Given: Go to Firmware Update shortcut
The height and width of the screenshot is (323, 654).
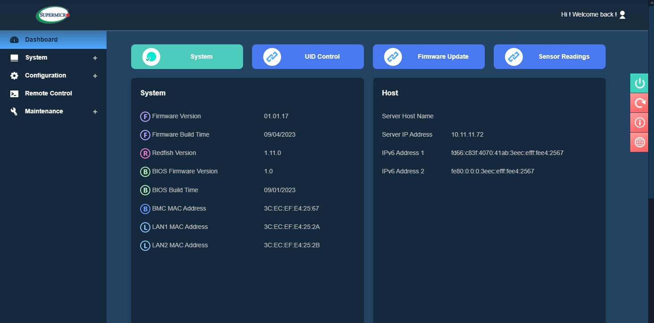Looking at the screenshot, I should (x=428, y=56).
